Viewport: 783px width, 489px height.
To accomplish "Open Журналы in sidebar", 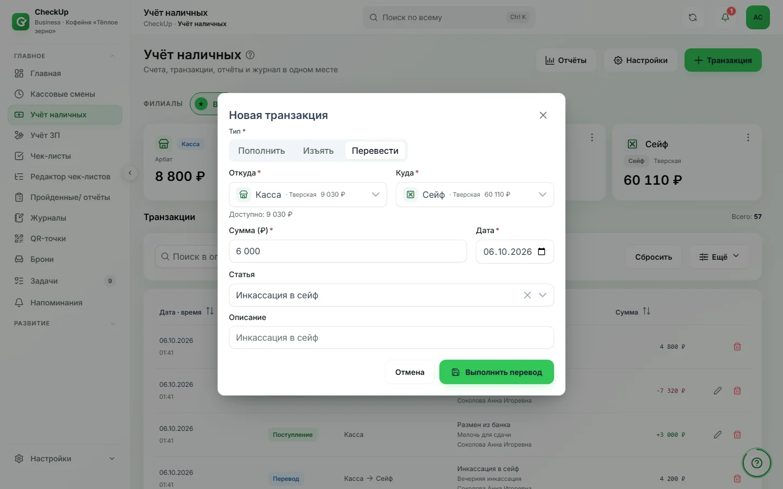I will pyautogui.click(x=65, y=218).
